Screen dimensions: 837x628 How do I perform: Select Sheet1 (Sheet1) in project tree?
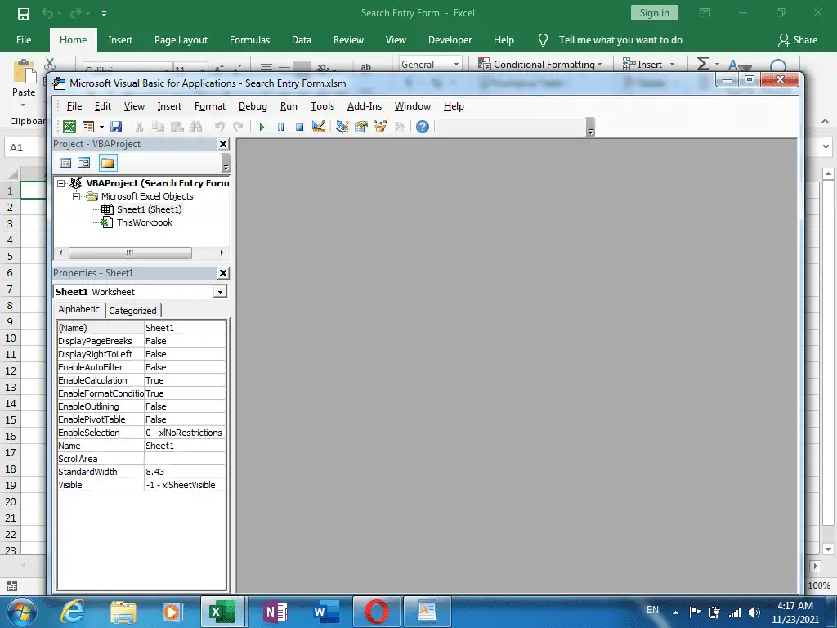click(x=149, y=209)
